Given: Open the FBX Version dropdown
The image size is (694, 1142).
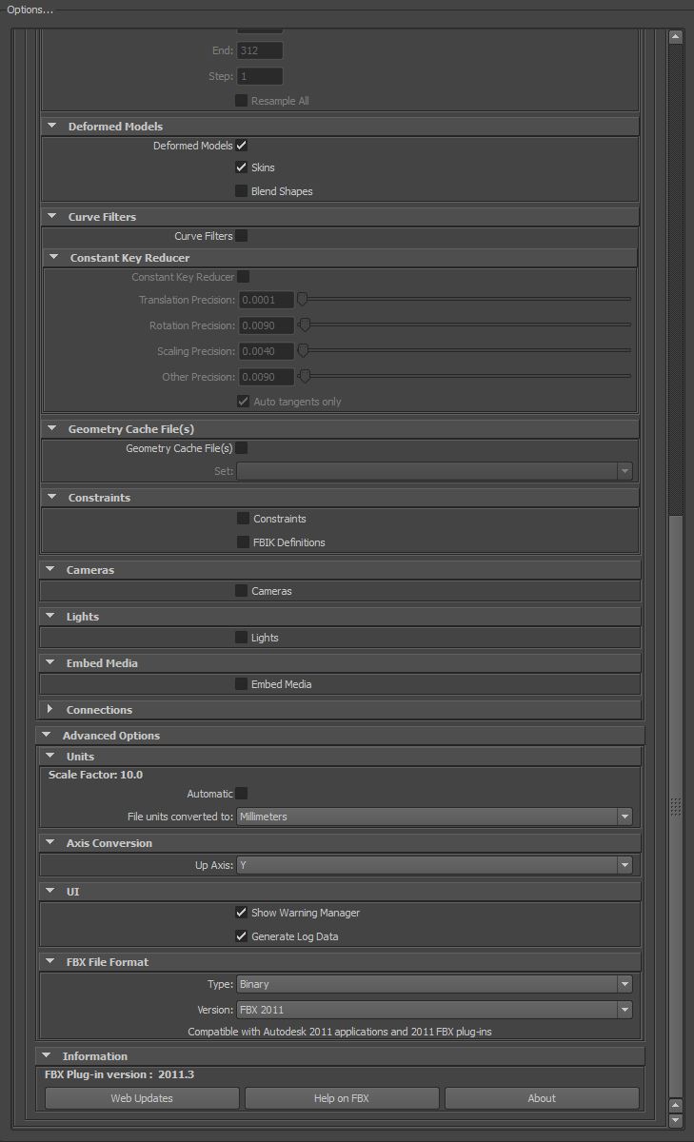Looking at the screenshot, I should coord(434,1010).
